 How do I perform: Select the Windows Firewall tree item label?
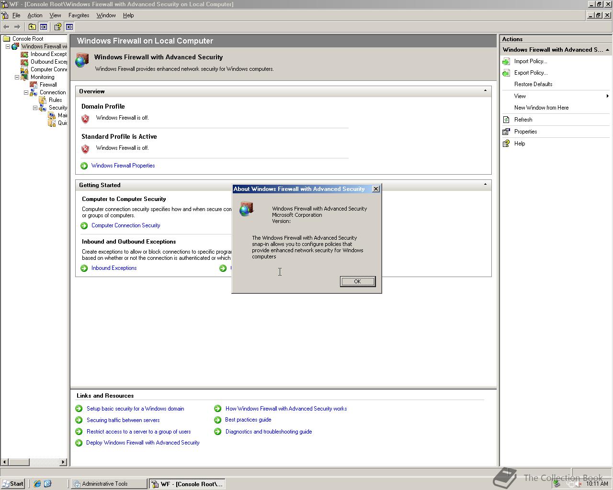[44, 46]
